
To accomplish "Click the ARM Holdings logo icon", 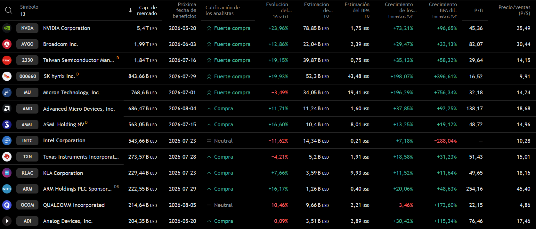I will pos(7,189).
